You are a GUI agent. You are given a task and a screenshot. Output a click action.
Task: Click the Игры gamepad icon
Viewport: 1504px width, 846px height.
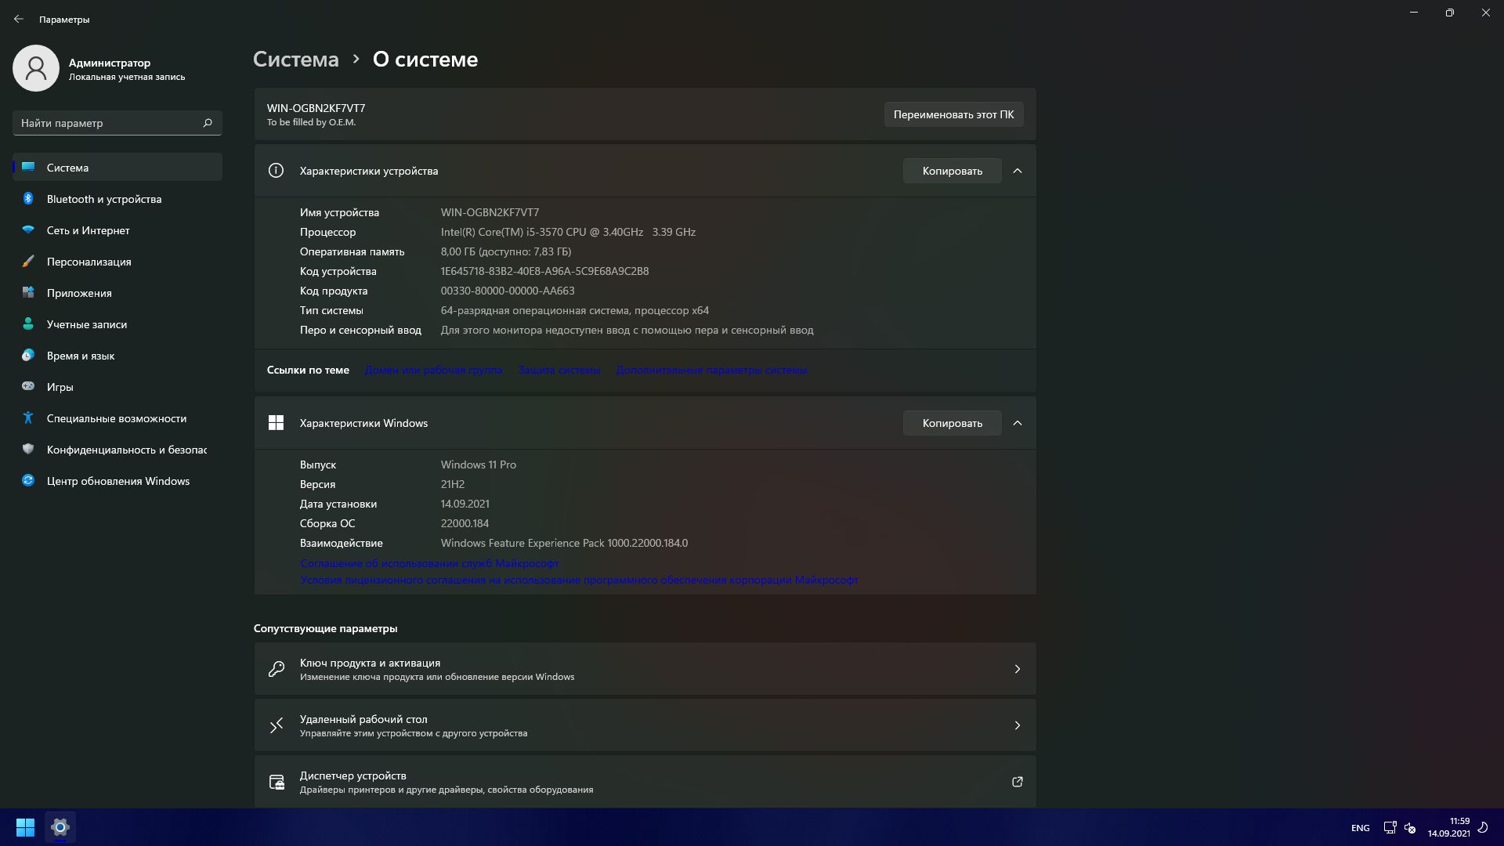(x=28, y=387)
